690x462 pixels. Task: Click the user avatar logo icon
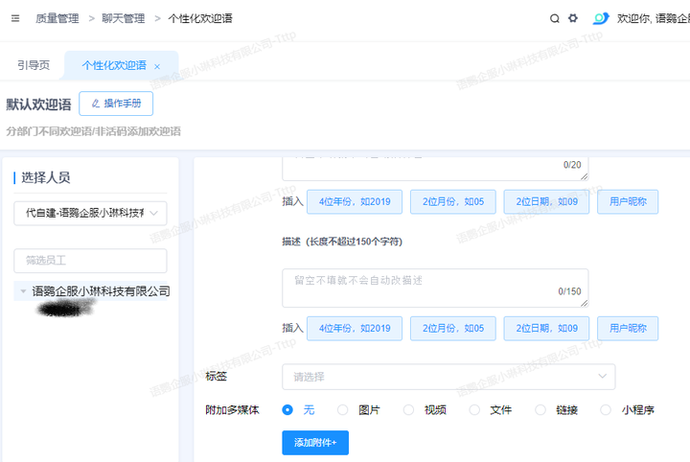[x=601, y=18]
